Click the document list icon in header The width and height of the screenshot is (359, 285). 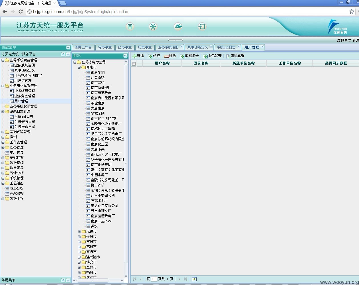click(x=130, y=27)
